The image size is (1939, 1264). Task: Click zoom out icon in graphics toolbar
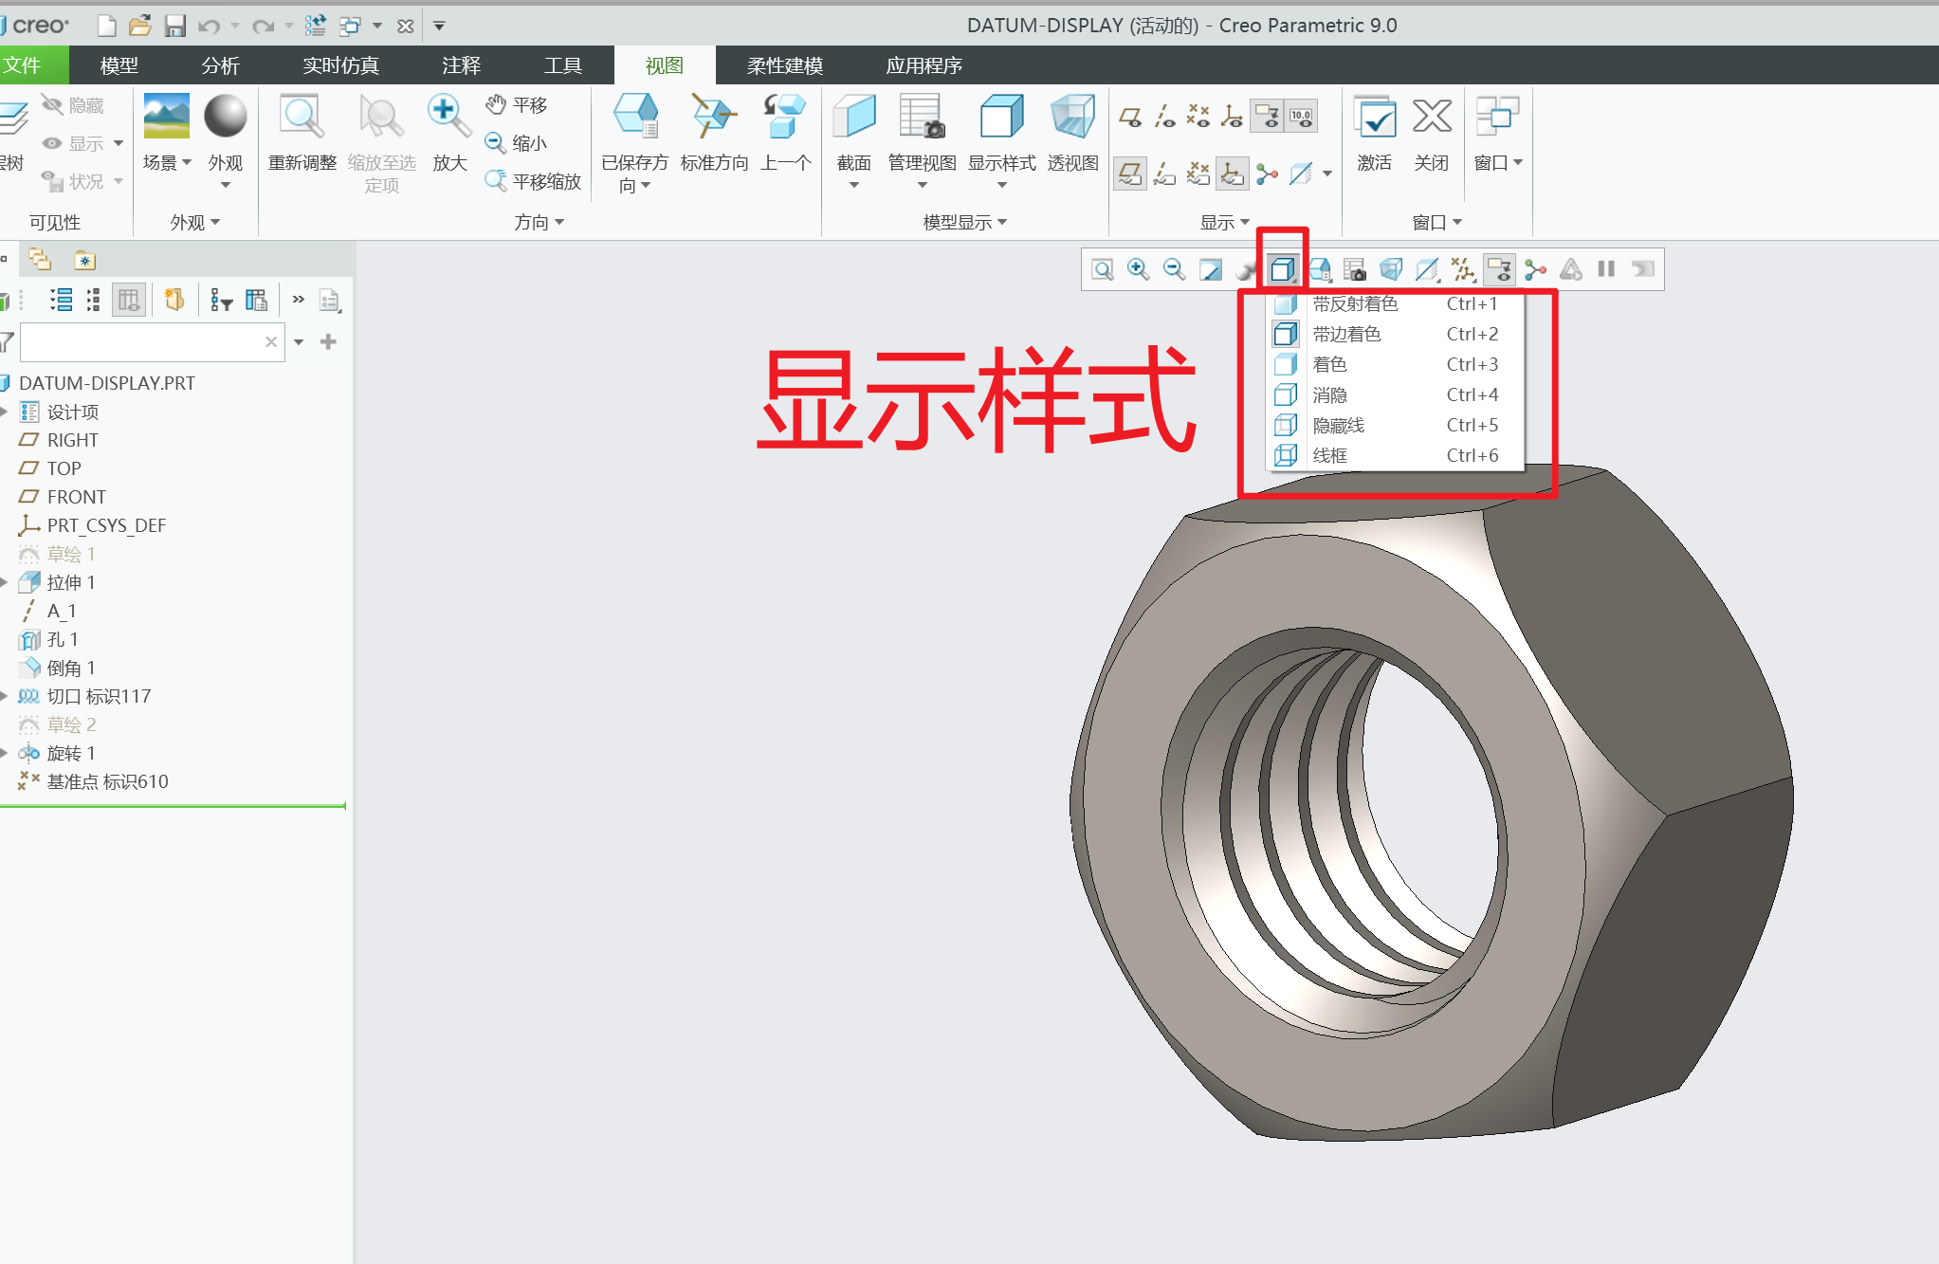pyautogui.click(x=1174, y=269)
